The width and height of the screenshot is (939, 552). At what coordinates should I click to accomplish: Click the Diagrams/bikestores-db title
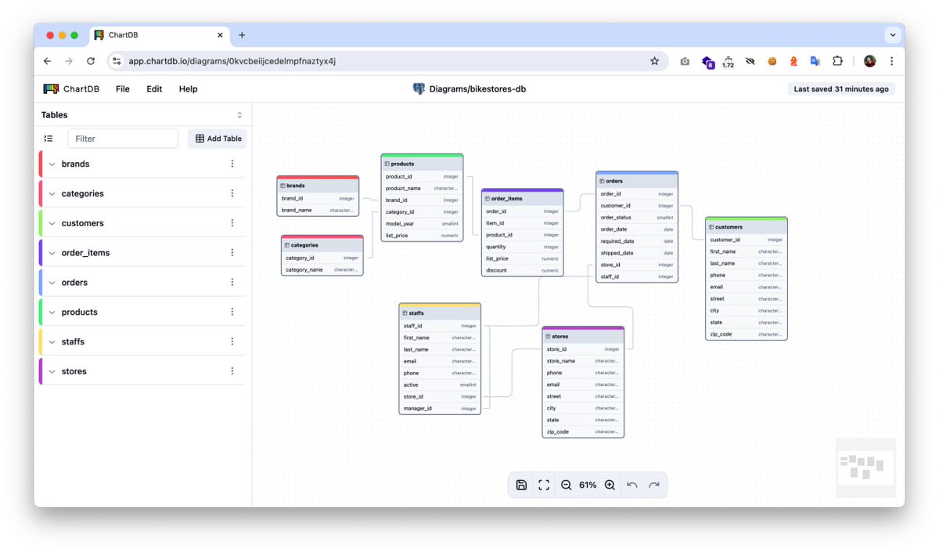tap(477, 89)
